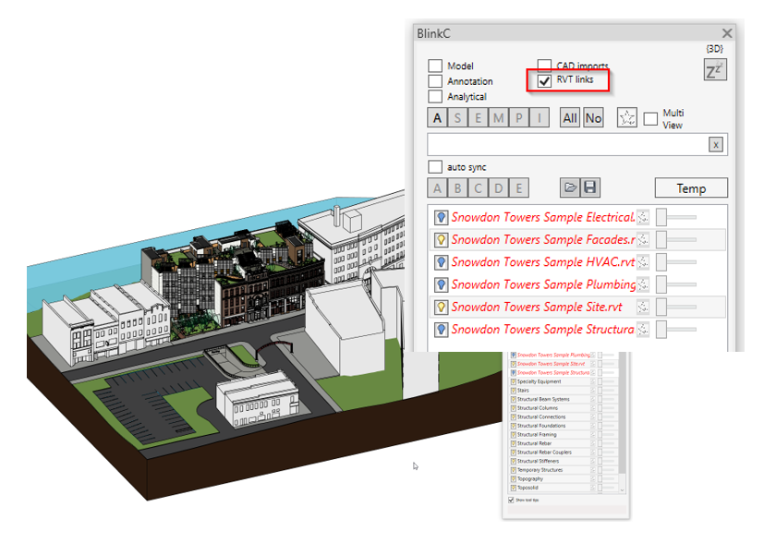Save preset with the floppy disk icon
This screenshot has height=543, width=776.
click(x=590, y=187)
